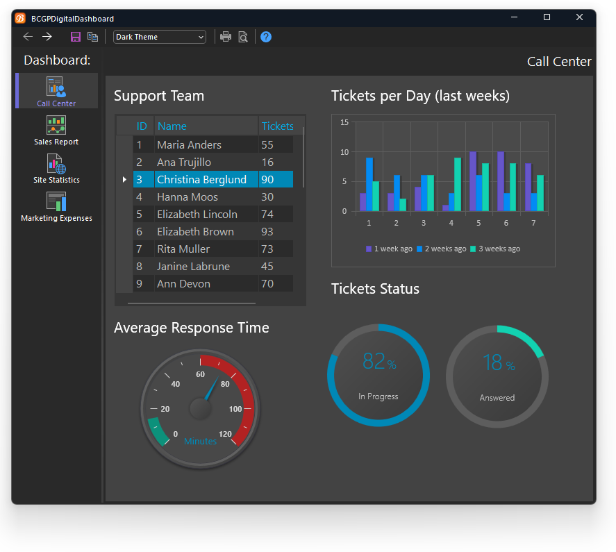
Task: Click the forward navigation arrow
Action: (47, 37)
